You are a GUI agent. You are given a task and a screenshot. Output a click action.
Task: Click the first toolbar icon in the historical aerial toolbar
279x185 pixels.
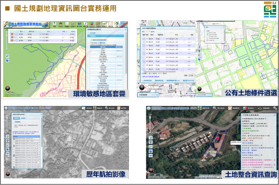tap(83, 108)
